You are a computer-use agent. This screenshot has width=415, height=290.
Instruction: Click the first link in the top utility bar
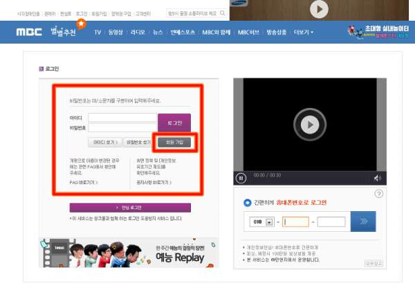tap(28, 14)
